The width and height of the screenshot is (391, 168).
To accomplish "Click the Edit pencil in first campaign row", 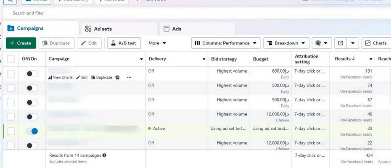I will (78, 78).
